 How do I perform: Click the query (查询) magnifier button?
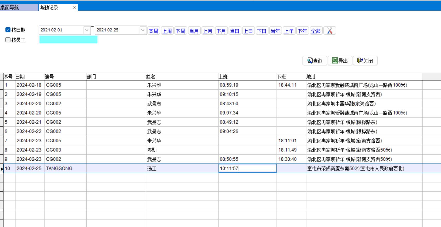point(315,61)
